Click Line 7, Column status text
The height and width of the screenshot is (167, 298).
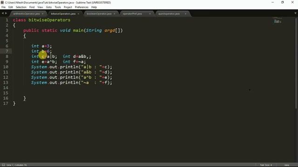17,165
